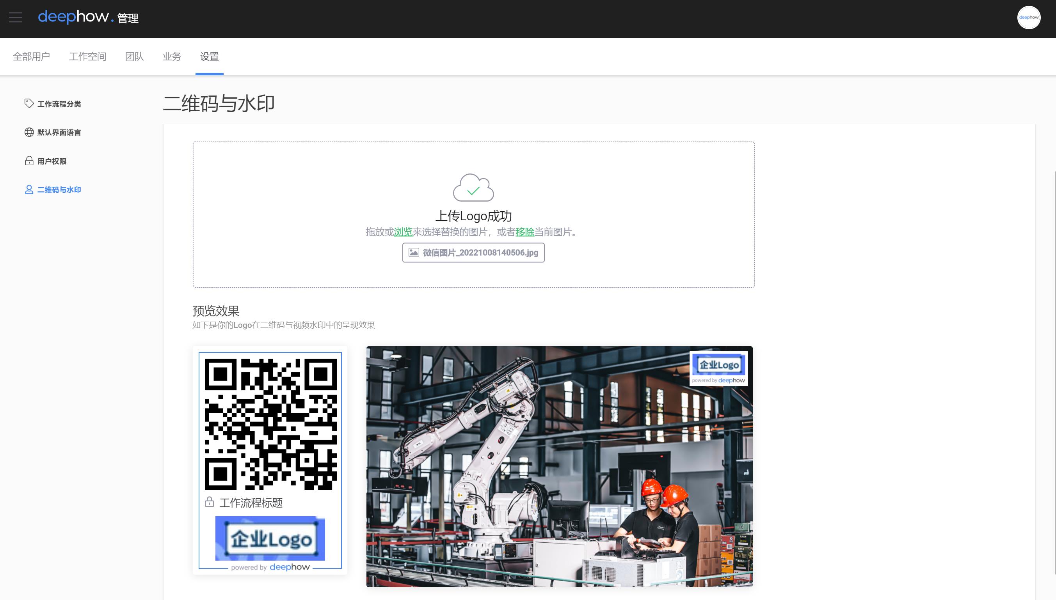The width and height of the screenshot is (1056, 600).
Task: Click the 企业Logo image under QR code
Action: pos(270,538)
